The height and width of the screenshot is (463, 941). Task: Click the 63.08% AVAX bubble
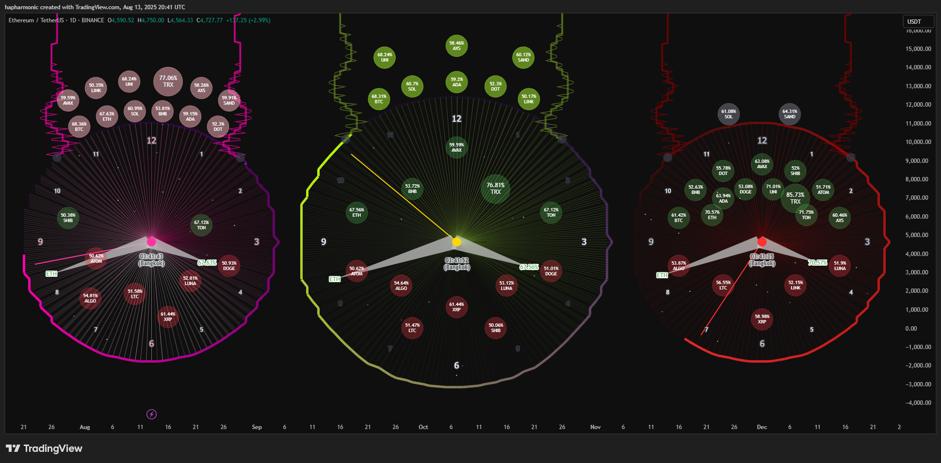click(x=762, y=164)
